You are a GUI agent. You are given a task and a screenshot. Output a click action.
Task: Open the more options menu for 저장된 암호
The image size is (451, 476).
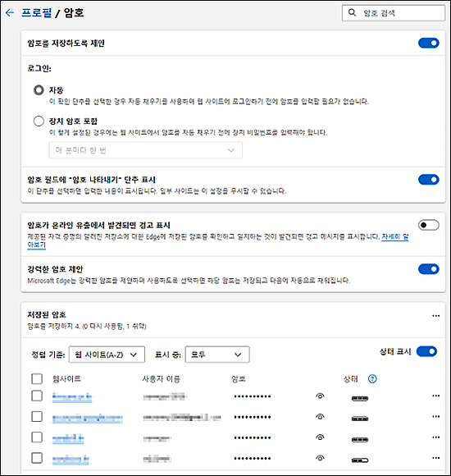436,316
